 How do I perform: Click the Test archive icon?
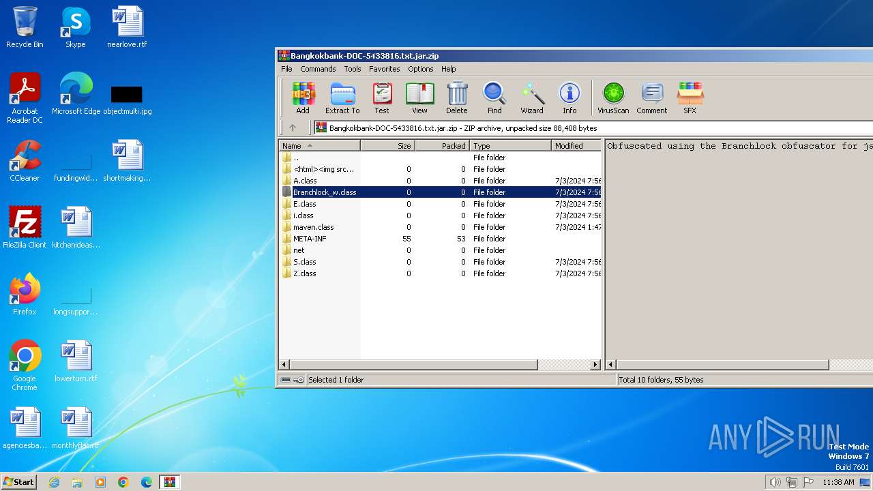coord(382,98)
